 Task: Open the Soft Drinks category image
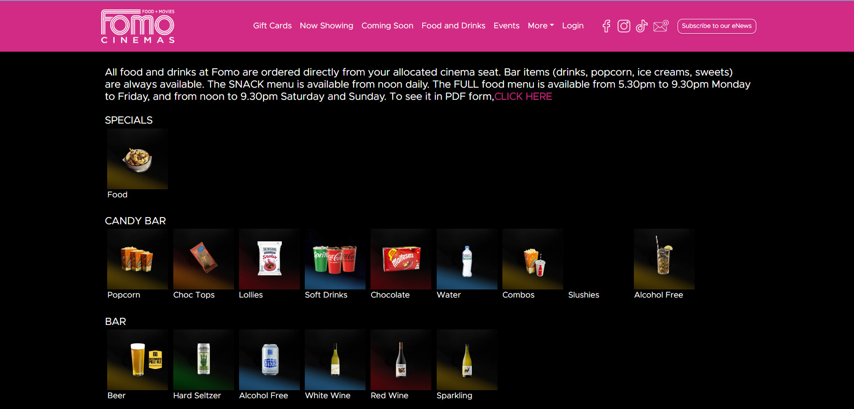coord(335,259)
